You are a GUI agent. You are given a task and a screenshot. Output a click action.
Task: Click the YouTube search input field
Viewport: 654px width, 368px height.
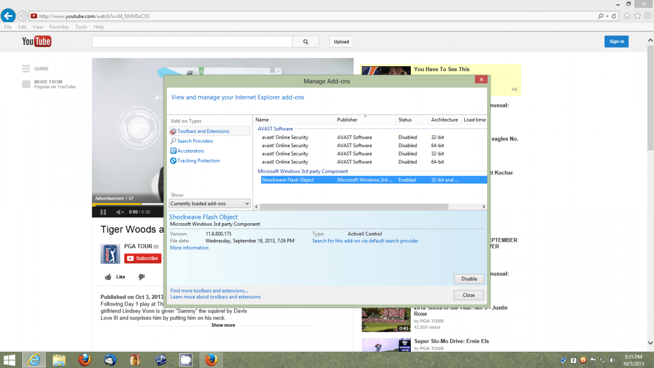pyautogui.click(x=192, y=42)
